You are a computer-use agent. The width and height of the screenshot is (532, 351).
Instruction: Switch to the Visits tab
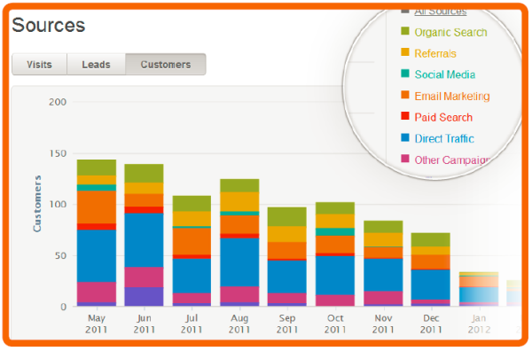click(39, 64)
